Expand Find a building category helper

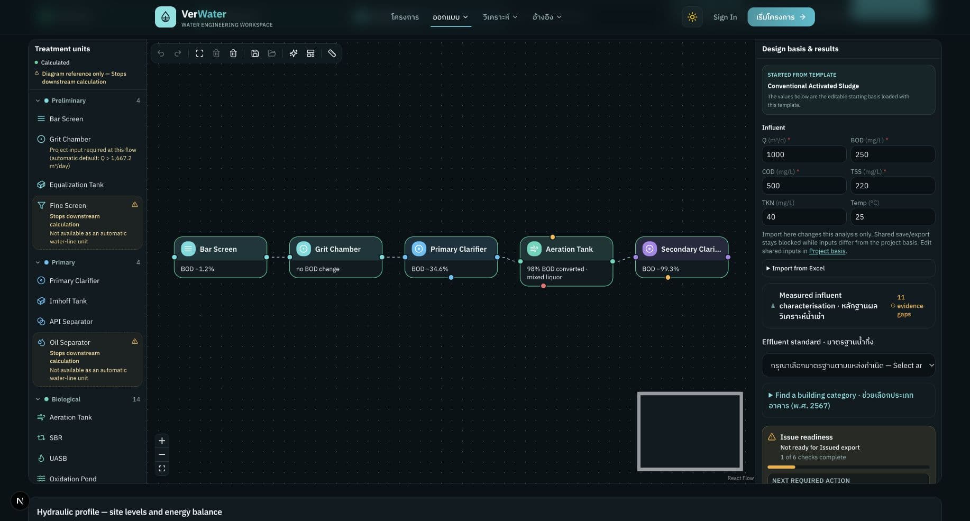(848, 400)
